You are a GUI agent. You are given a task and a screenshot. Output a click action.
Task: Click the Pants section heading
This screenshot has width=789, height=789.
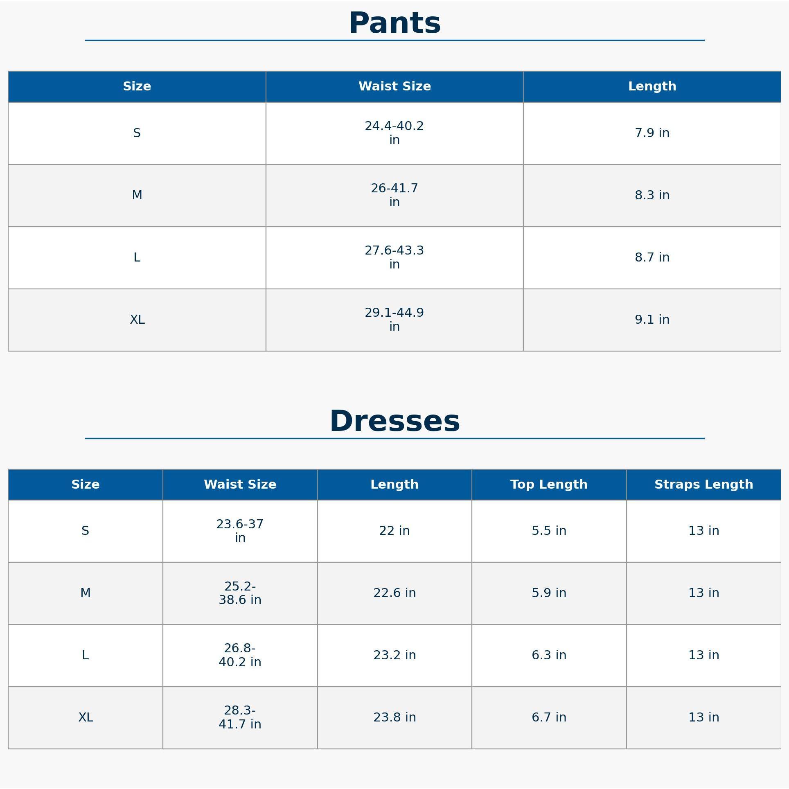click(394, 23)
